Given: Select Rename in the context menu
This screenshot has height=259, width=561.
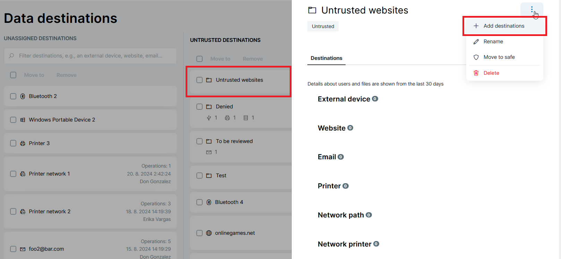Looking at the screenshot, I should (493, 42).
